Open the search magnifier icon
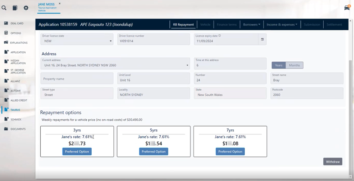The image size is (354, 181). pos(4,8)
